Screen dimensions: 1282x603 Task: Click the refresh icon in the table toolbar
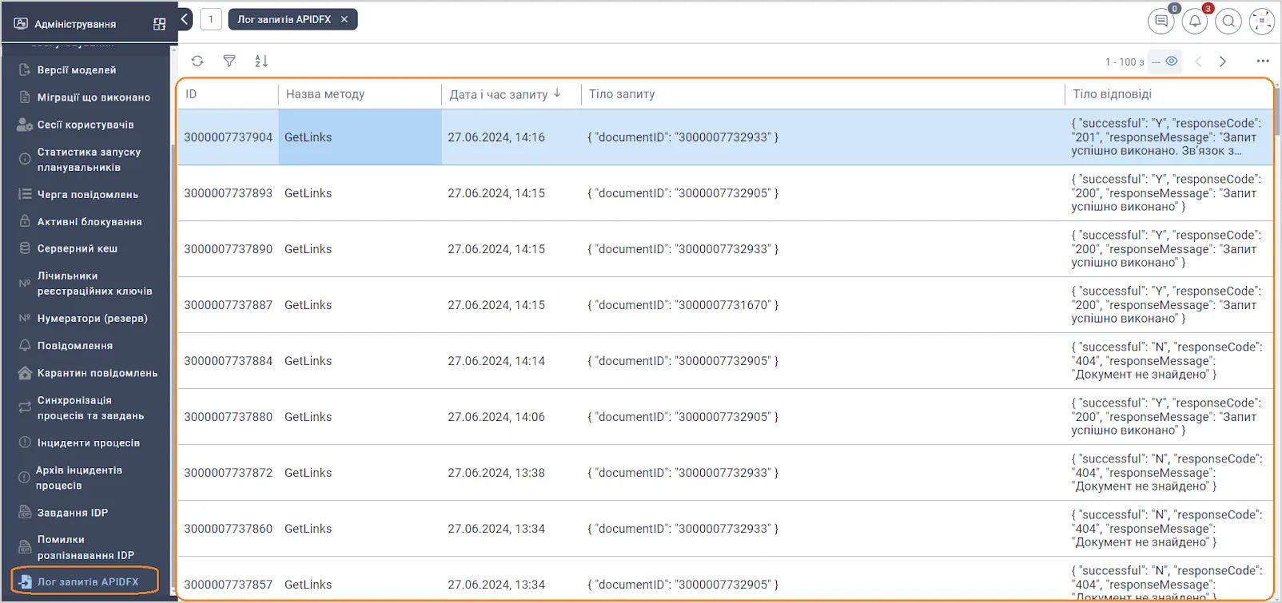click(x=197, y=61)
